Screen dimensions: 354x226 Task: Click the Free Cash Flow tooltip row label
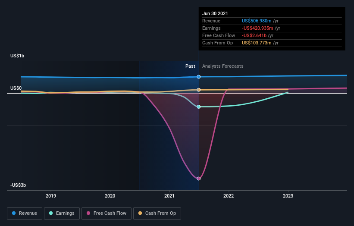click(x=219, y=35)
